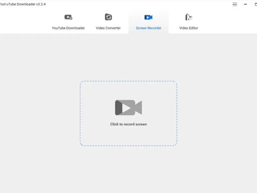Minimize the uTube Downloader window
The image size is (257, 193).
[245, 4]
